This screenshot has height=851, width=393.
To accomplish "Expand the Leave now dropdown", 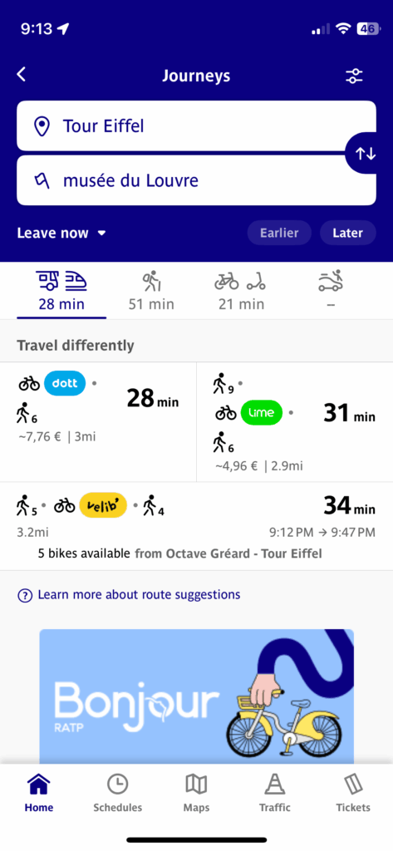I will point(61,234).
